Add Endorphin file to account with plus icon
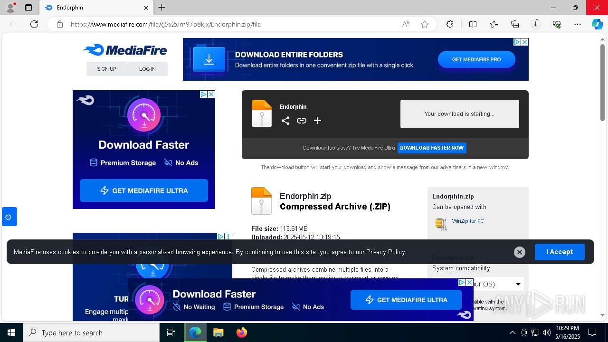Image resolution: width=608 pixels, height=342 pixels. tap(318, 121)
